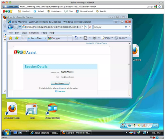
Task: Open the Favorites Center star icon
Action: [x=11, y=38]
